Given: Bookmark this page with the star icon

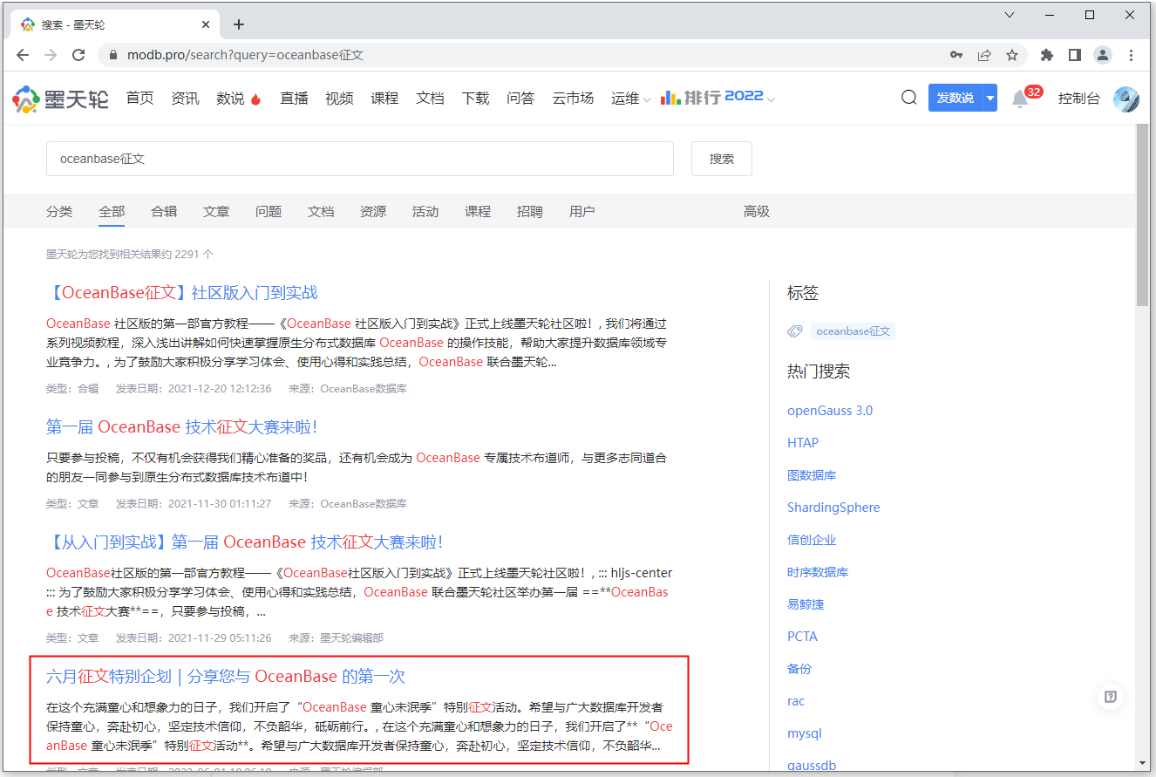Looking at the screenshot, I should point(1012,55).
